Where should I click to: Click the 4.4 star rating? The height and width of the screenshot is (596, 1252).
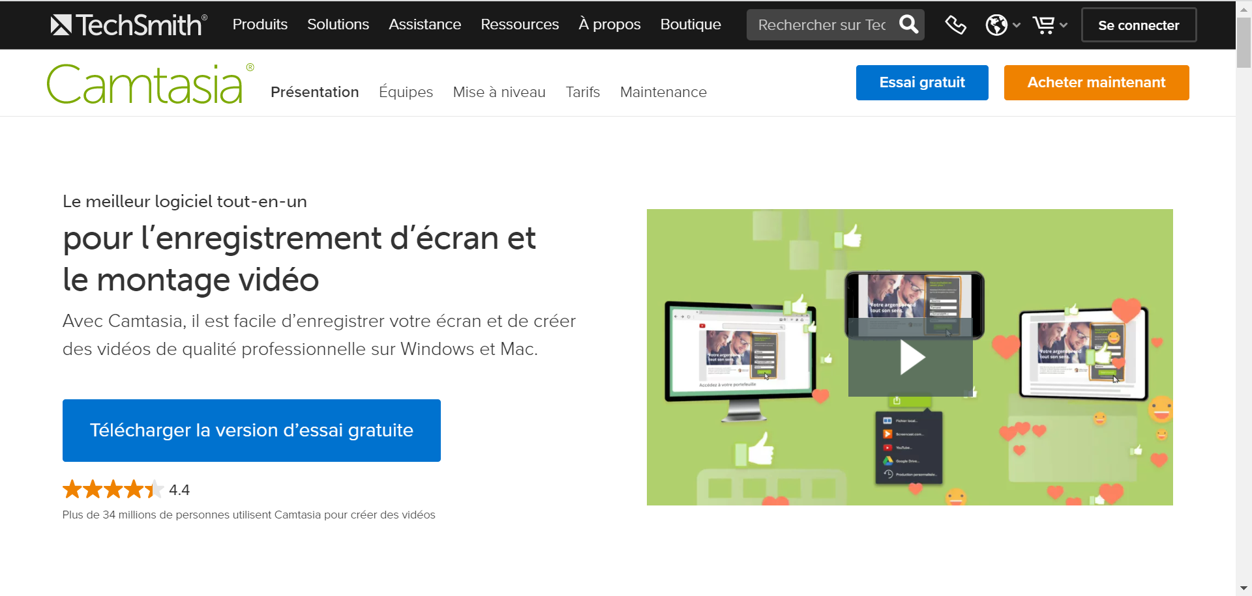[x=126, y=489]
